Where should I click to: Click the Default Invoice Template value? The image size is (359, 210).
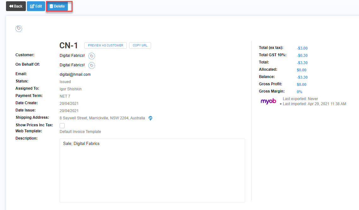click(80, 132)
